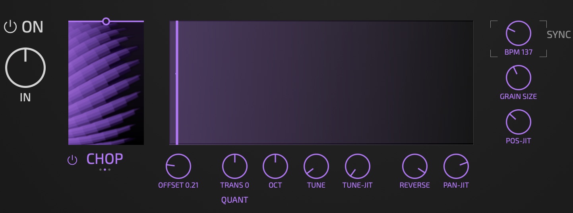This screenshot has height=213, width=573.
Task: Click the BPM tempo knob
Action: 518,33
